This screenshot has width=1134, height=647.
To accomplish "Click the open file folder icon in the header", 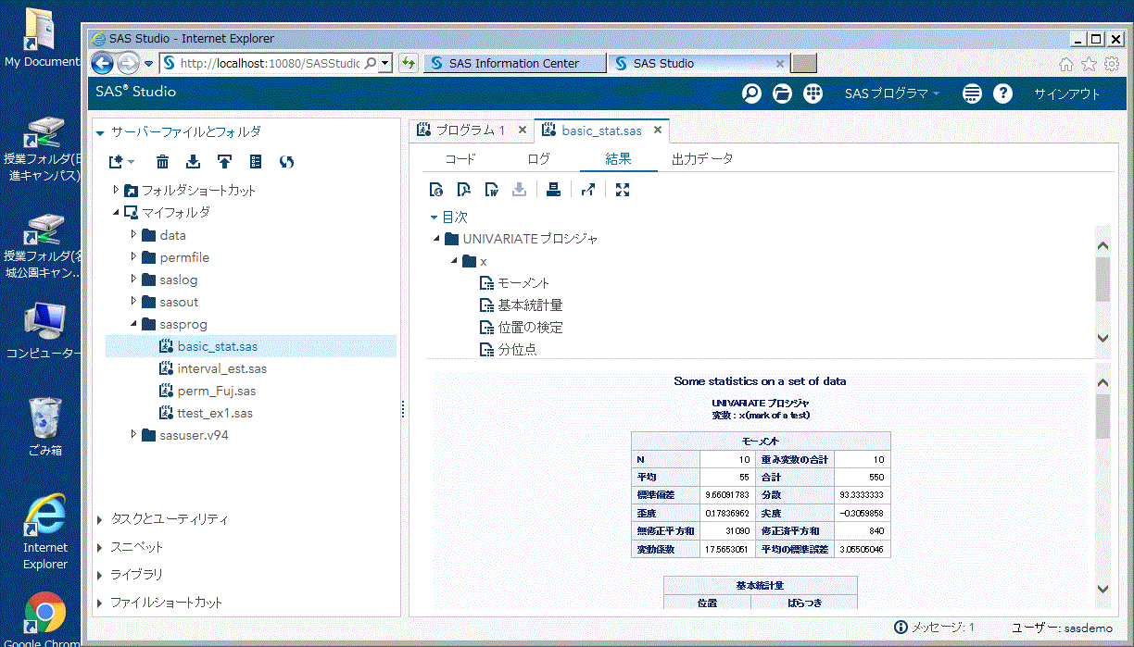I will point(783,93).
